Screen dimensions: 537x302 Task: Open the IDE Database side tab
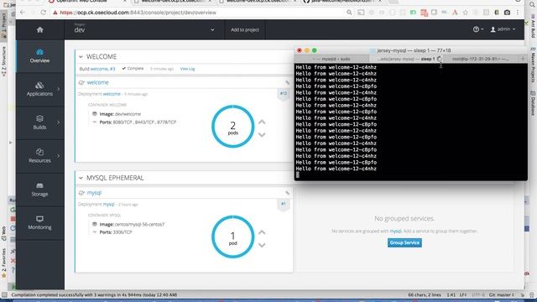pyautogui.click(x=533, y=103)
